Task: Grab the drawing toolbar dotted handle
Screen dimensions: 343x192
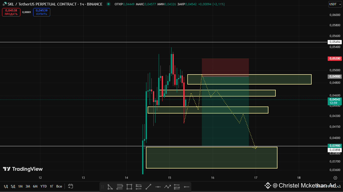Action: 102,186
